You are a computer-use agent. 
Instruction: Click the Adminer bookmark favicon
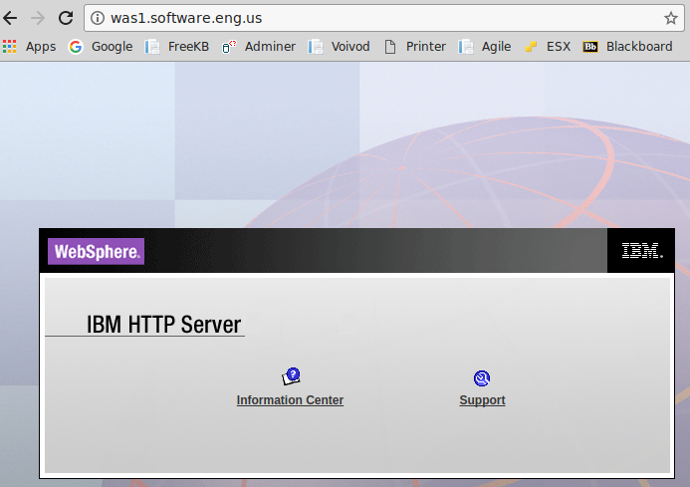[229, 46]
